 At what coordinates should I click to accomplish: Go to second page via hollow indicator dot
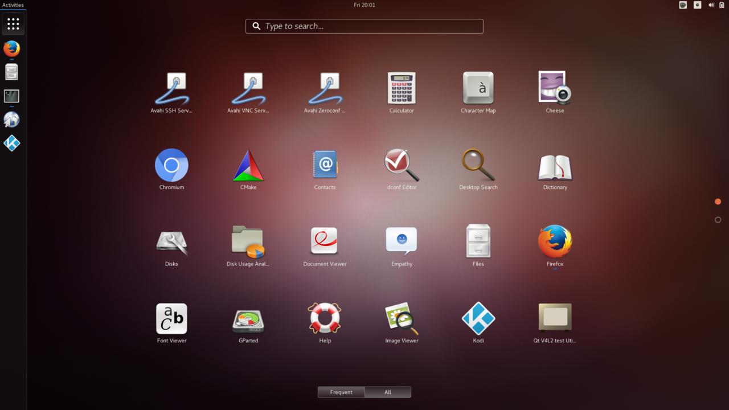coord(718,220)
